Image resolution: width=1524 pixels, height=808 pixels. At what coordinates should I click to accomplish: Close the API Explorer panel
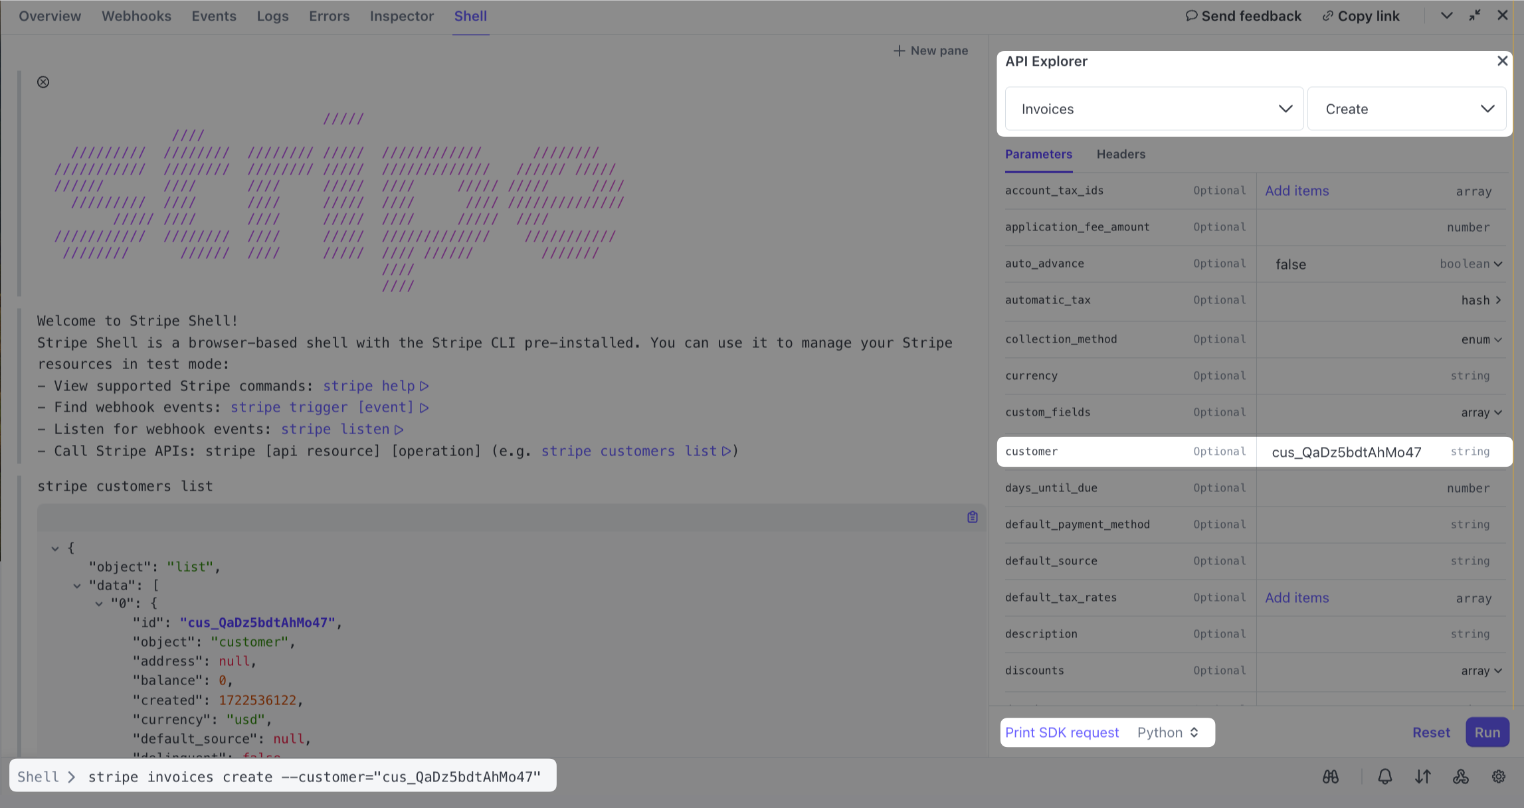[1502, 61]
